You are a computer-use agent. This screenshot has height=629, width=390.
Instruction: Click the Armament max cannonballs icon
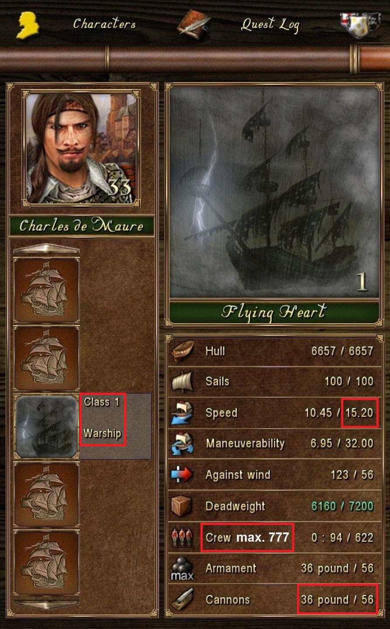(x=183, y=569)
